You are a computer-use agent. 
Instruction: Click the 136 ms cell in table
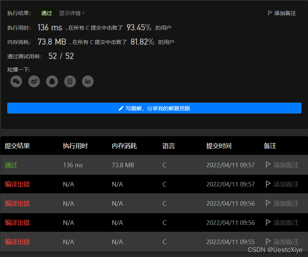coord(73,165)
